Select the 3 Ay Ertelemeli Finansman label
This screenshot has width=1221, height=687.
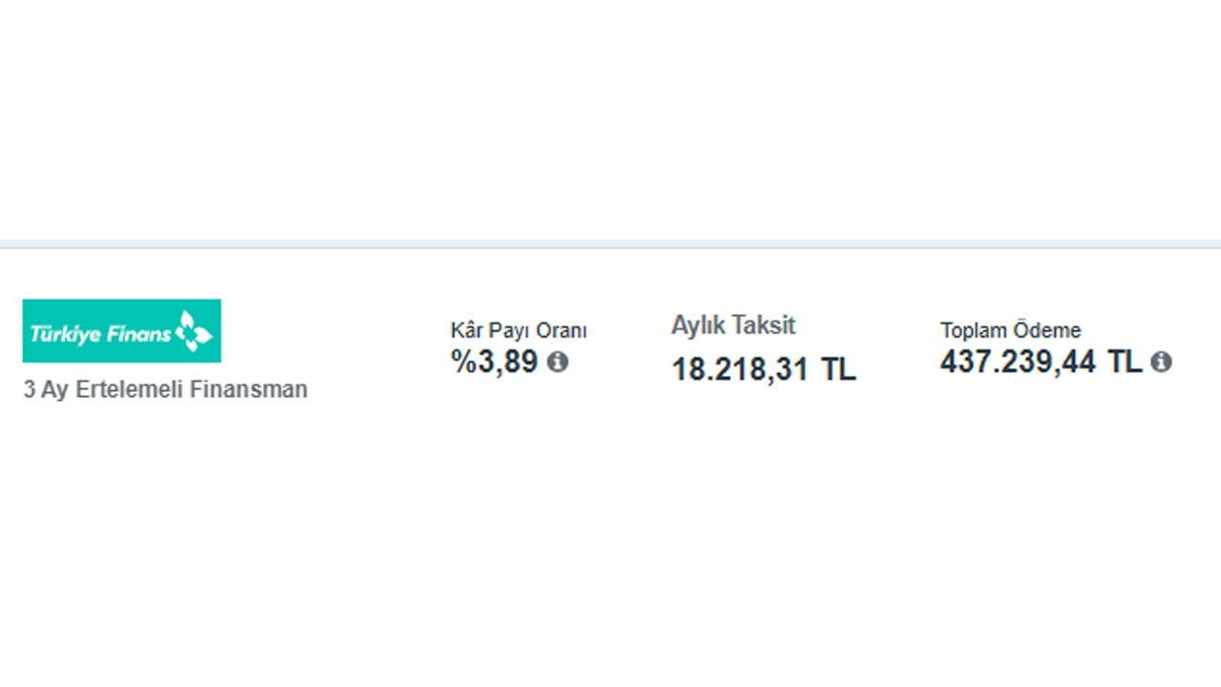click(165, 390)
